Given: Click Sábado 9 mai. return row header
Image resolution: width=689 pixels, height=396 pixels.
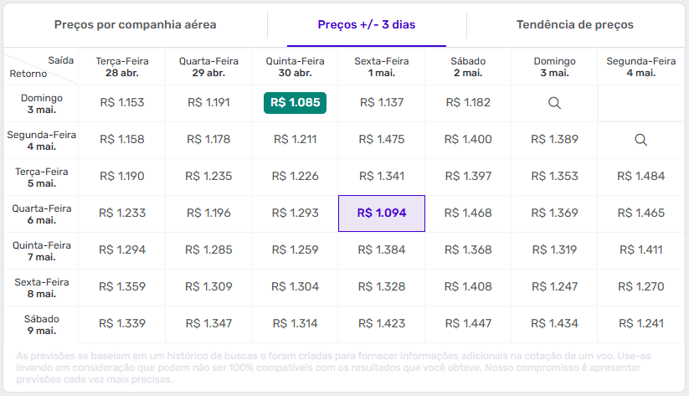Looking at the screenshot, I should tap(34, 324).
